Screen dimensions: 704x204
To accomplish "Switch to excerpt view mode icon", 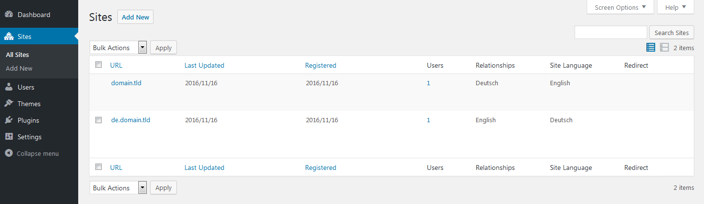I will coord(664,47).
